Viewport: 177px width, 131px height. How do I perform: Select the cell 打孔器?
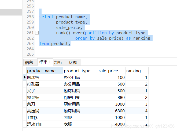tap(45, 84)
